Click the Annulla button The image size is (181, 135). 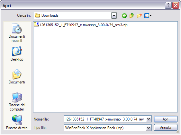(166, 128)
